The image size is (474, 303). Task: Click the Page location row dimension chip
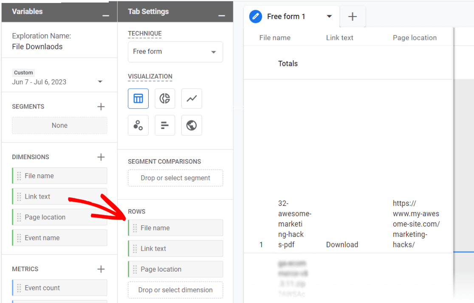(x=175, y=269)
